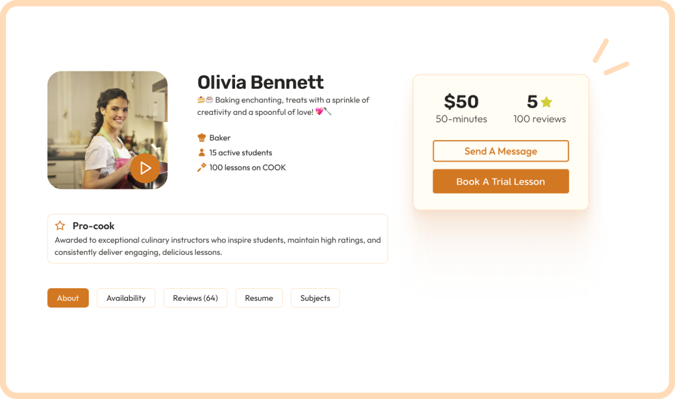
Task: View the Subjects tab
Action: (315, 298)
